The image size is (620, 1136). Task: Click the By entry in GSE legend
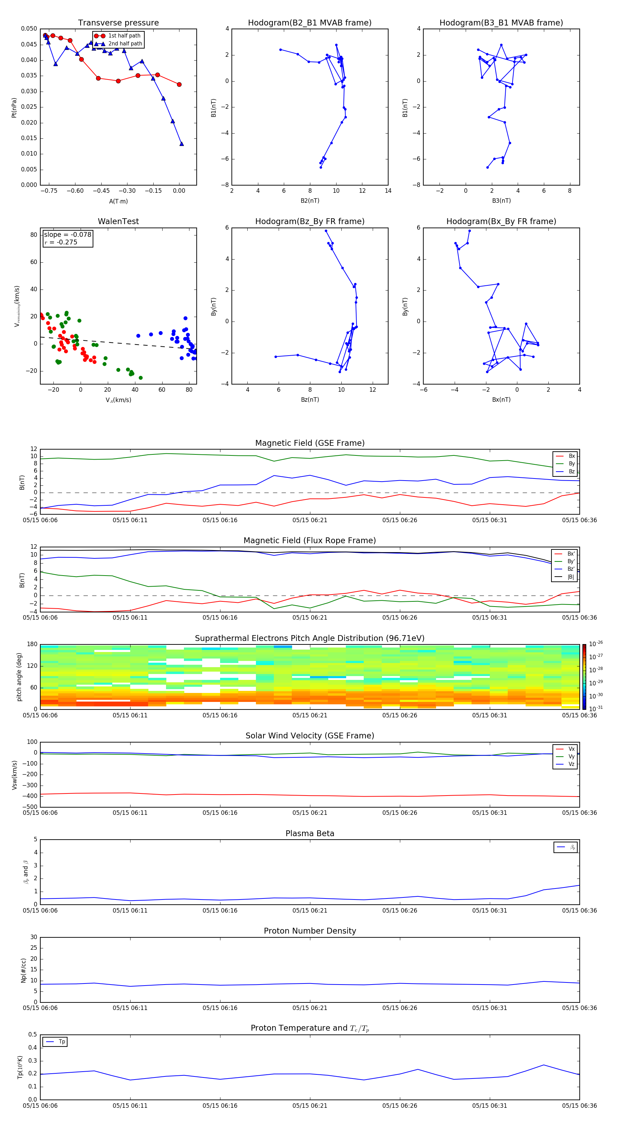565,463
